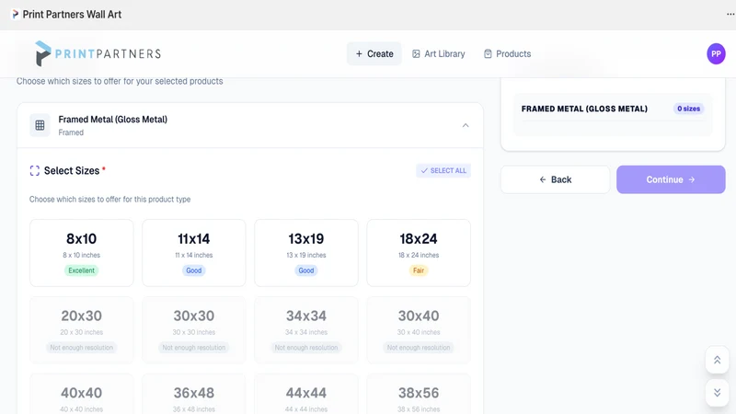Click '18 x 24 inches' text
This screenshot has height=414, width=736.
(419, 255)
